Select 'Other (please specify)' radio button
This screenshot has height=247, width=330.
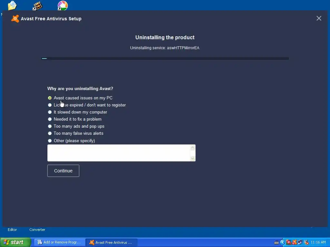[50, 141]
